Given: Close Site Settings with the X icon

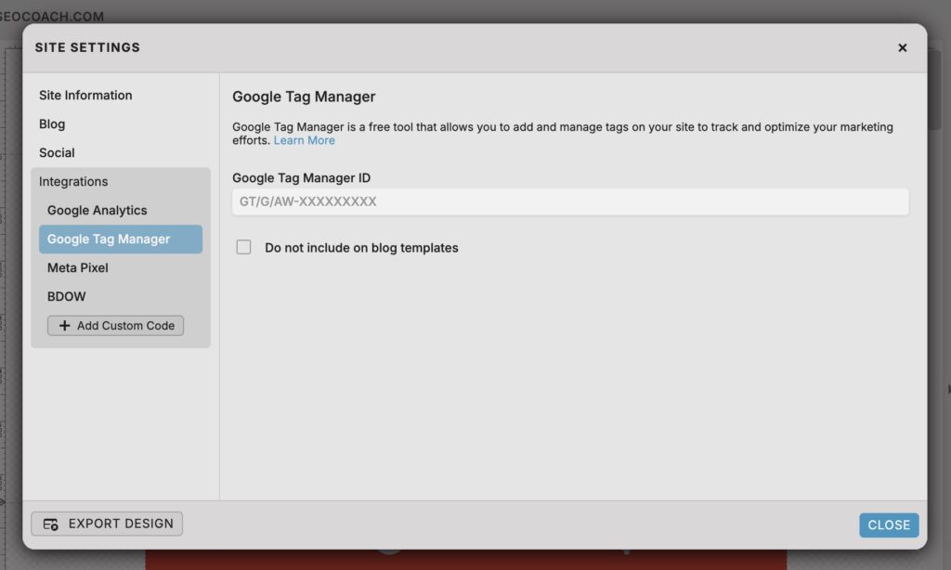Looking at the screenshot, I should coord(902,48).
